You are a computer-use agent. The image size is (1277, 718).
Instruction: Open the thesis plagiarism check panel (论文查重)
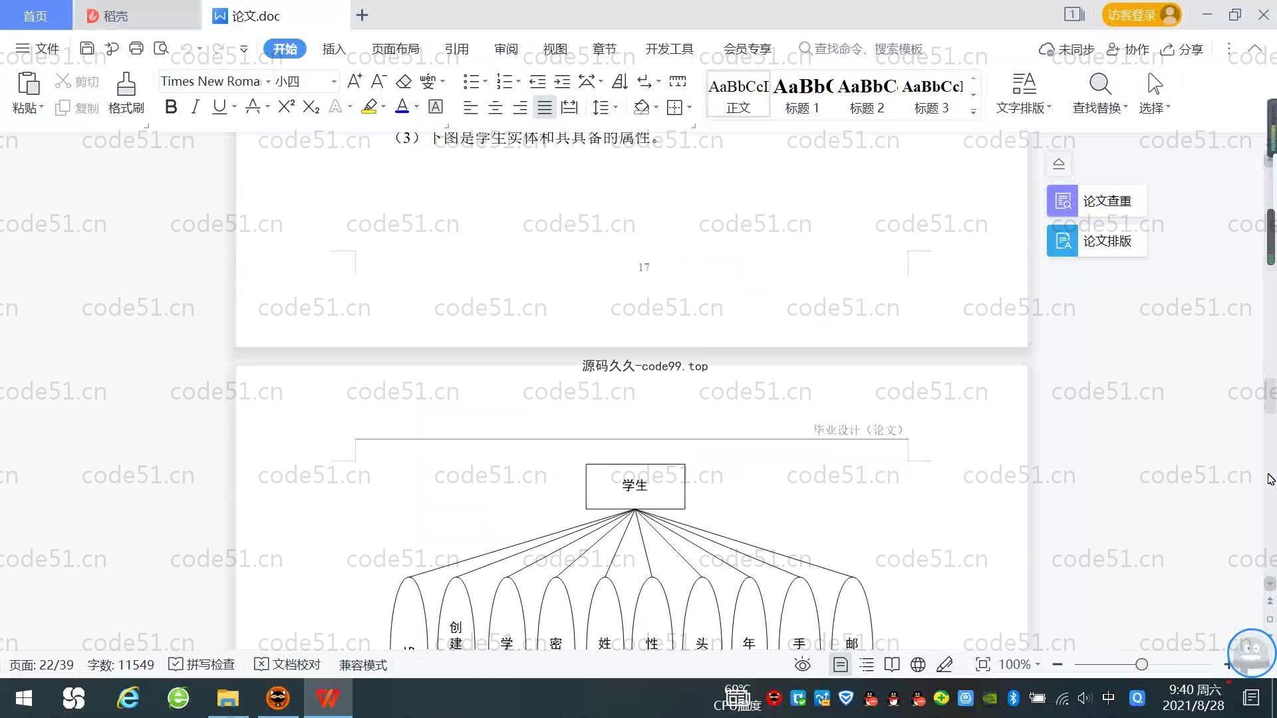pos(1096,201)
